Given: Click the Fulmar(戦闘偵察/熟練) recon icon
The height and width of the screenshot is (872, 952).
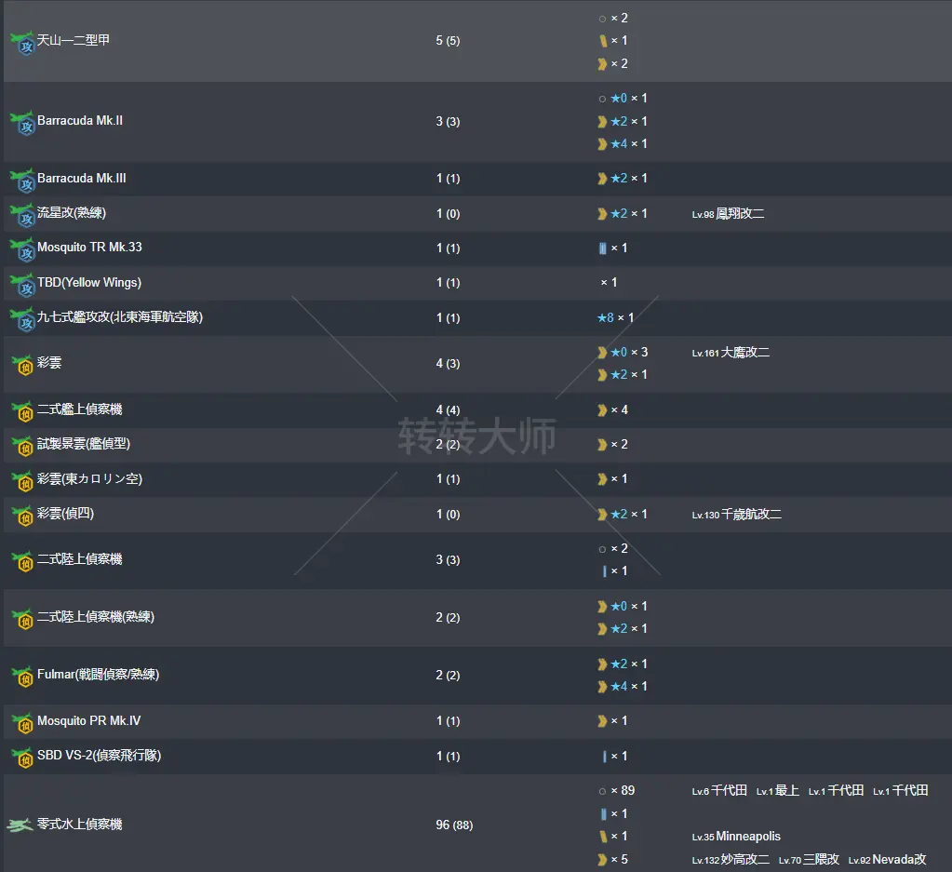Looking at the screenshot, I should pos(21,676).
